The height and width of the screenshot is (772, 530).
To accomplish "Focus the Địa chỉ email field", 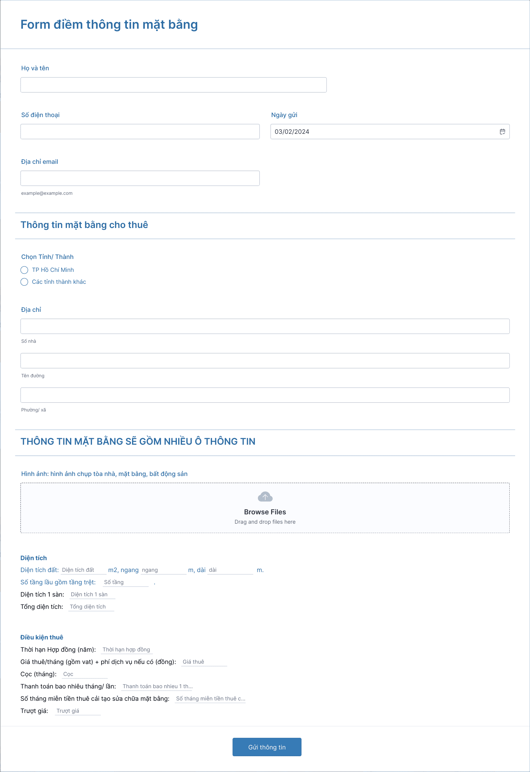I will [140, 178].
